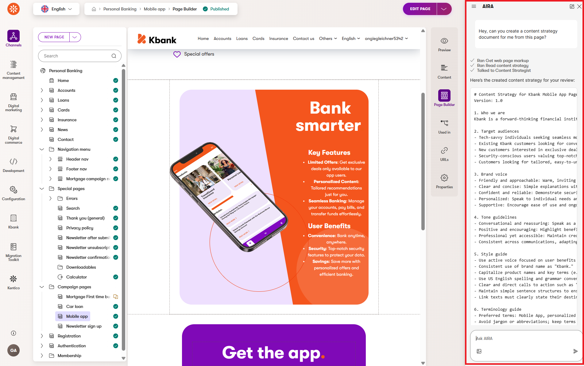This screenshot has height=366, width=584.
Task: Click the page preview vertical scrollbar
Action: (x=423, y=161)
